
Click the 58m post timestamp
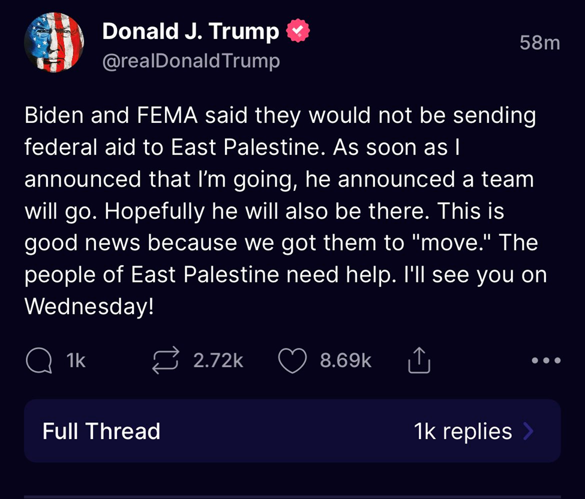[539, 43]
